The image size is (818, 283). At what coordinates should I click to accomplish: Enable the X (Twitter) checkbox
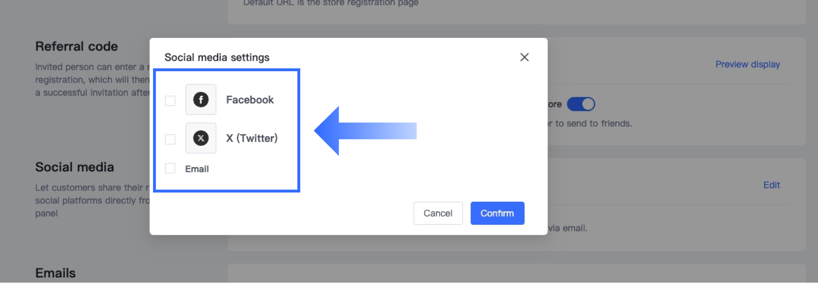click(x=170, y=139)
